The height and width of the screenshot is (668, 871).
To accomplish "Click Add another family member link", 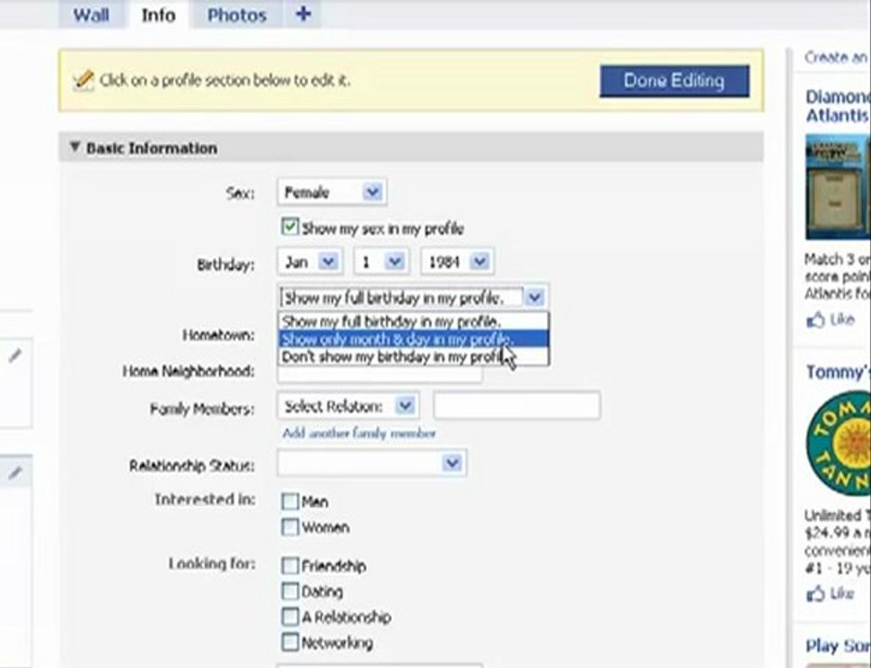I will 359,433.
